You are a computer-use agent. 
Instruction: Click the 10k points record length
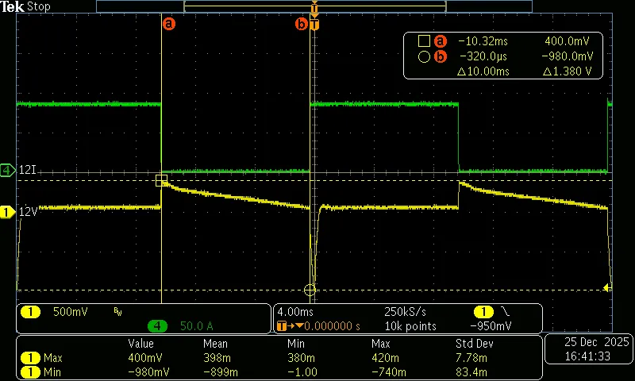point(410,326)
